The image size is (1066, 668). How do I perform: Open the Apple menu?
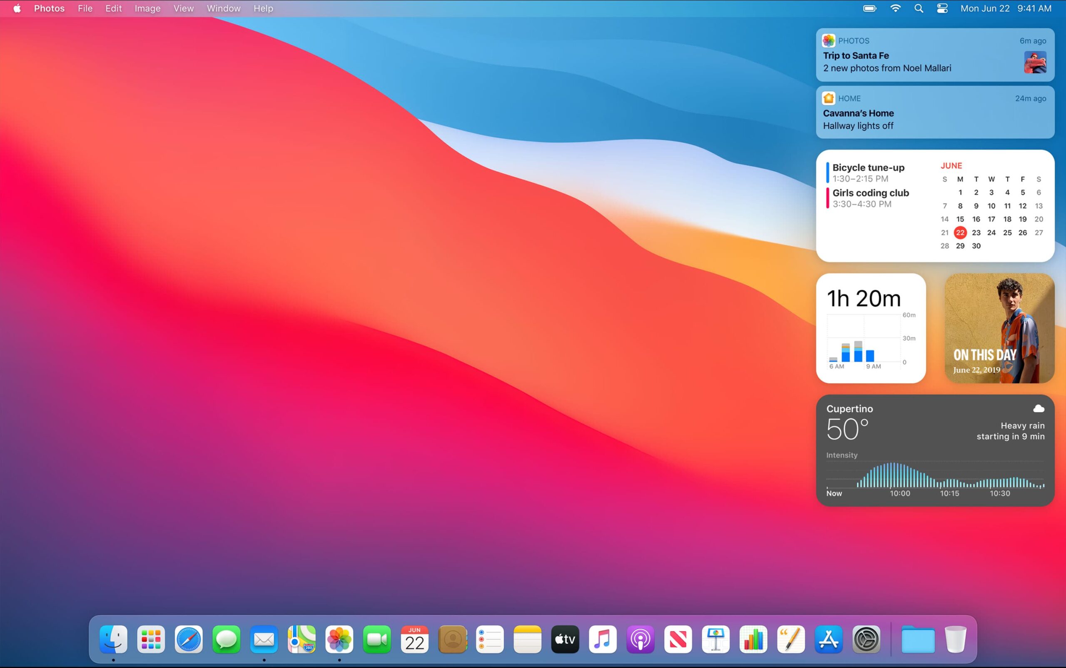(x=17, y=8)
